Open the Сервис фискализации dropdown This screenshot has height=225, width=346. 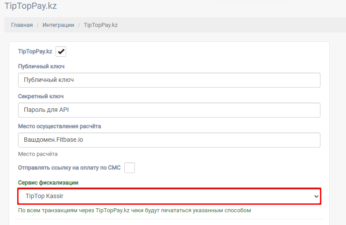tap(169, 196)
